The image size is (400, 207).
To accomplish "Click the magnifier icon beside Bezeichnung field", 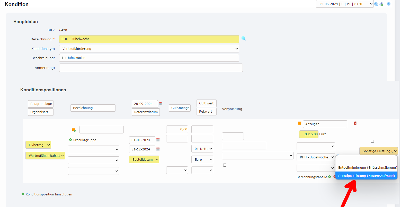I will coord(243,39).
